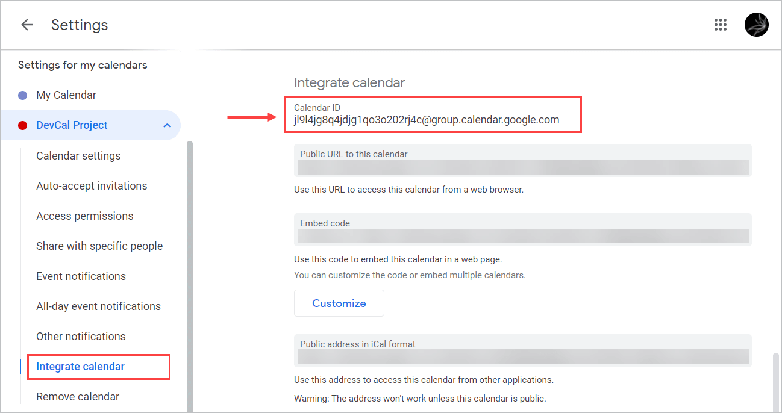Viewport: 782px width, 413px height.
Task: Select My Calendar in the sidebar
Action: (66, 95)
